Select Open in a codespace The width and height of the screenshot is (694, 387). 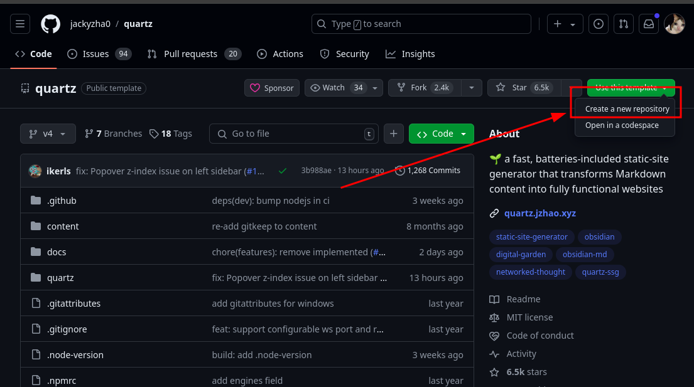[622, 125]
